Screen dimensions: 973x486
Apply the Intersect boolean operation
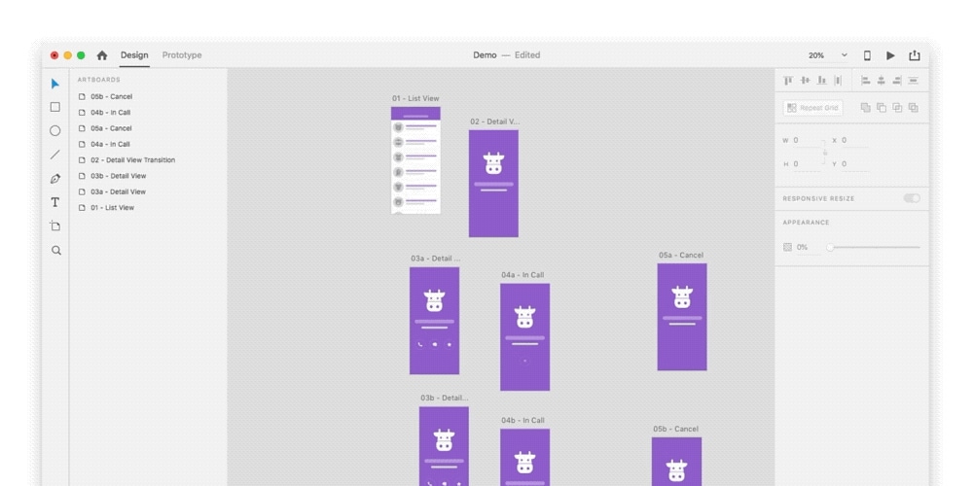[897, 108]
